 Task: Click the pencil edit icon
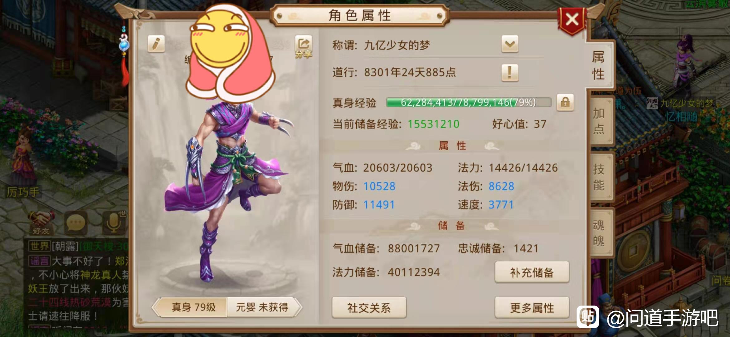156,44
